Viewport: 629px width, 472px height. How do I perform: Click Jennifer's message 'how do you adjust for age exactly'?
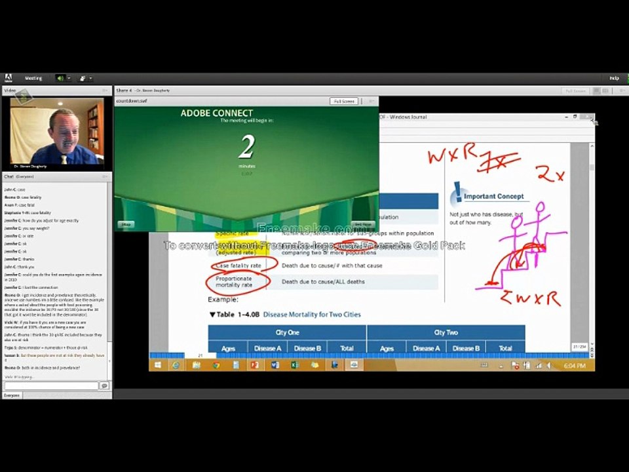pos(41,220)
